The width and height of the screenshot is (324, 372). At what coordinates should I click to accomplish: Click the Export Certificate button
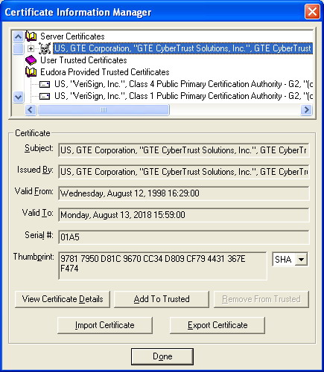coord(217,325)
